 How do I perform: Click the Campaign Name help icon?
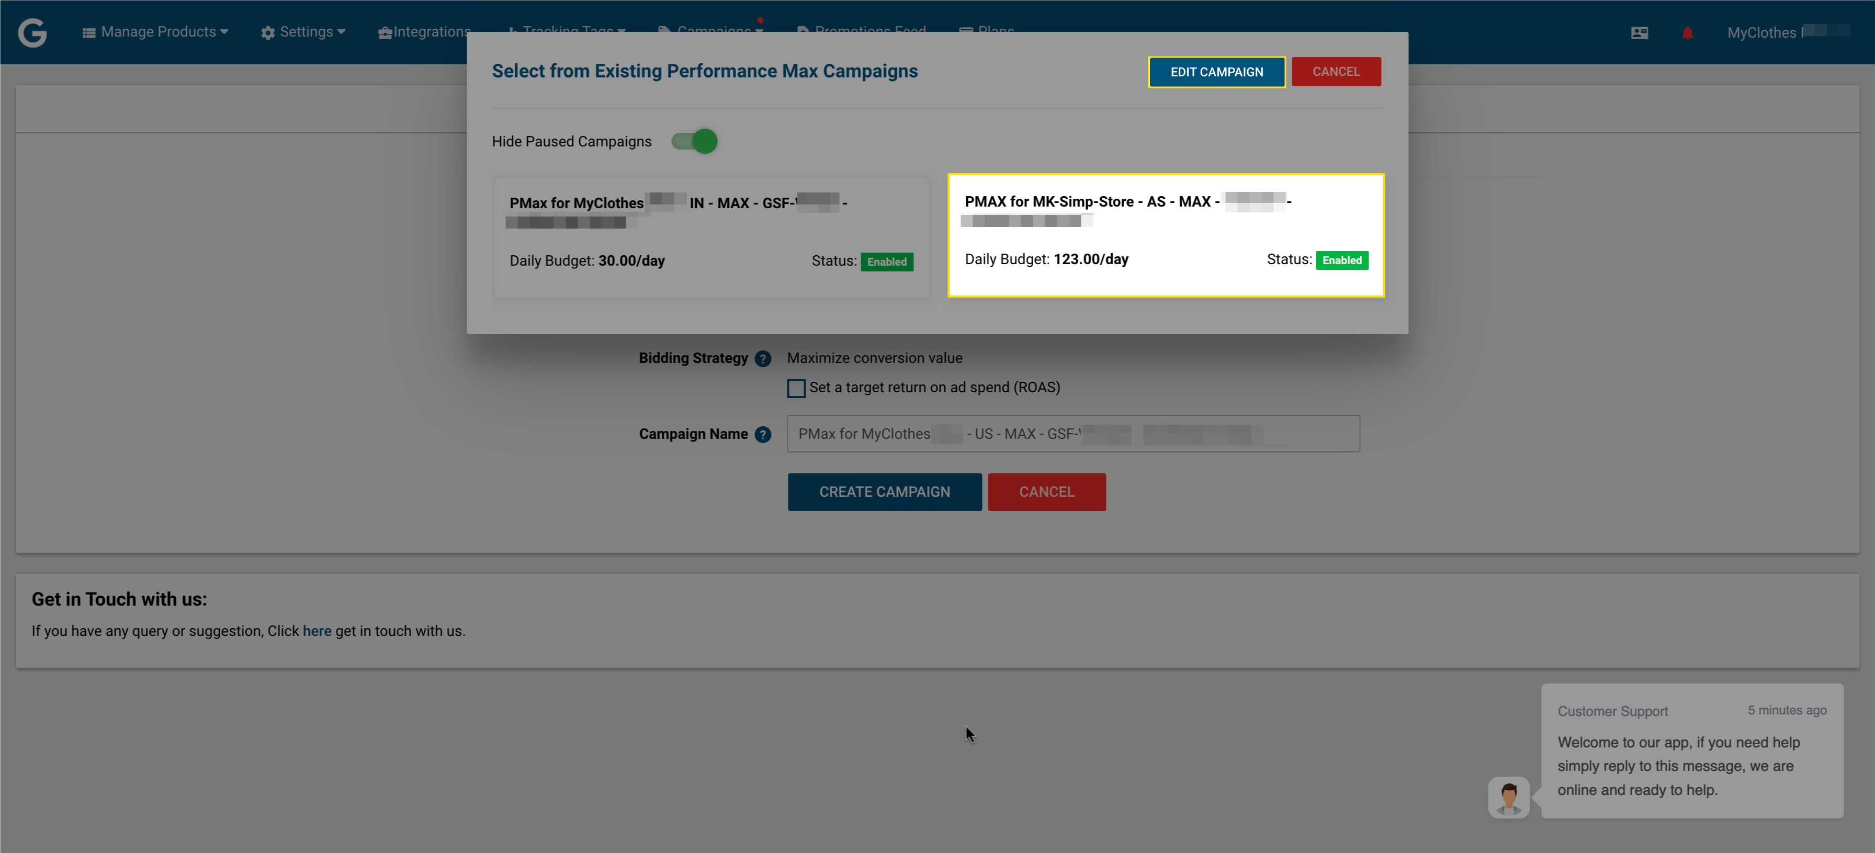coord(762,435)
